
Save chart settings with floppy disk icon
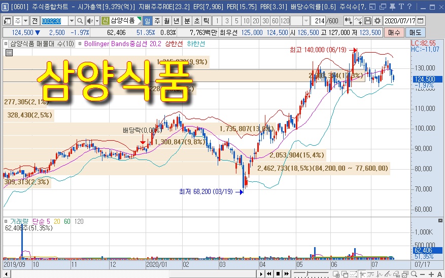pyautogui.click(x=368, y=21)
